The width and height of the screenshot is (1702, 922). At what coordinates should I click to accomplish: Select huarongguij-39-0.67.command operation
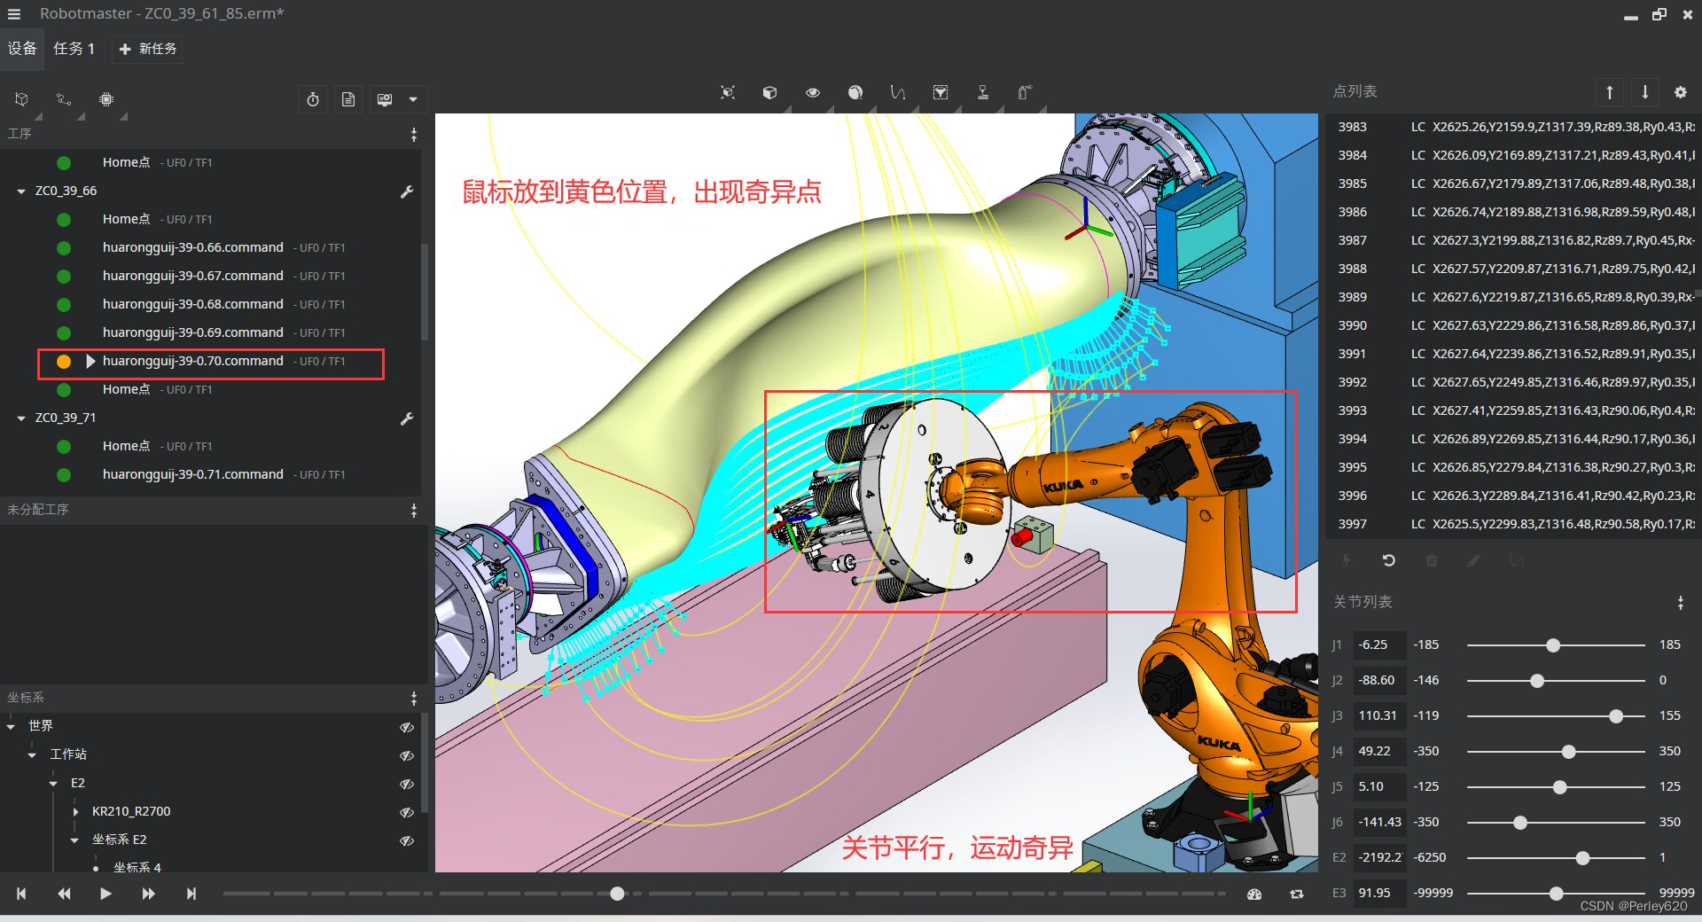coord(193,276)
